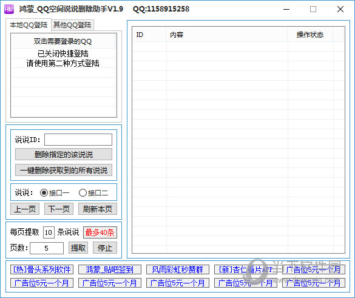Viewport: 355px width, 298px height.
Task: Click the 停止 button
Action: tap(105, 248)
